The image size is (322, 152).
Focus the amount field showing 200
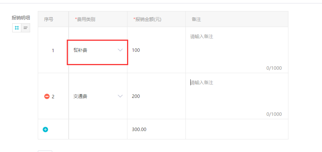pyautogui.click(x=156, y=96)
